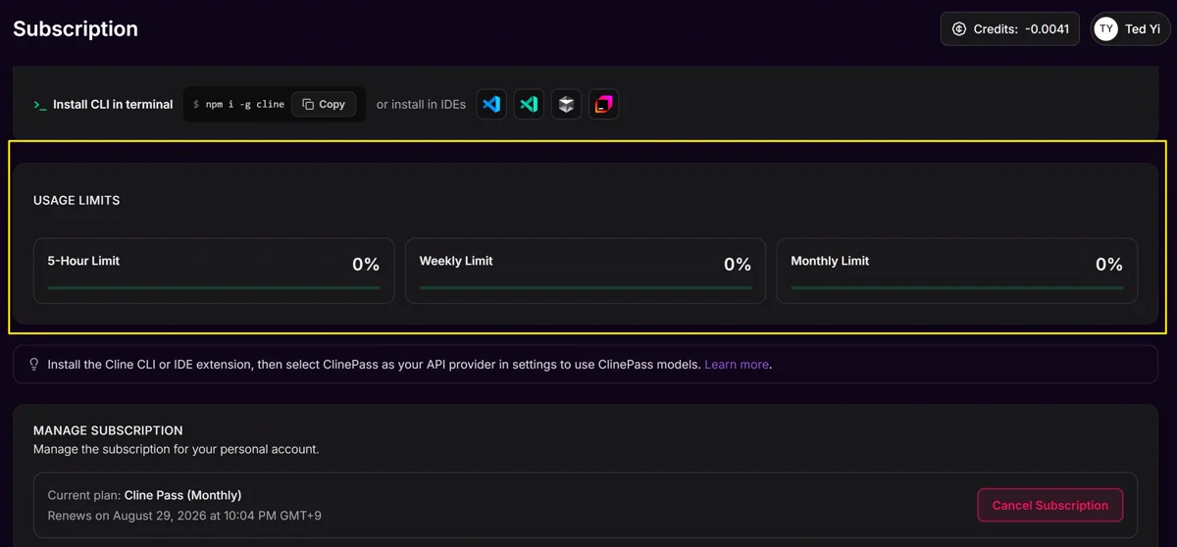Viewport: 1177px width, 547px height.
Task: Click the 'Install CLI in terminal' label
Action: [113, 105]
